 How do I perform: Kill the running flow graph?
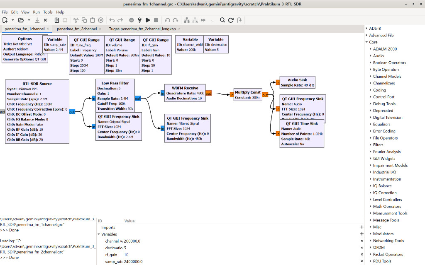pos(156,20)
